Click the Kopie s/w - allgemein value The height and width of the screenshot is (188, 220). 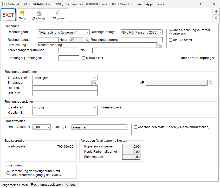click(x=131, y=147)
